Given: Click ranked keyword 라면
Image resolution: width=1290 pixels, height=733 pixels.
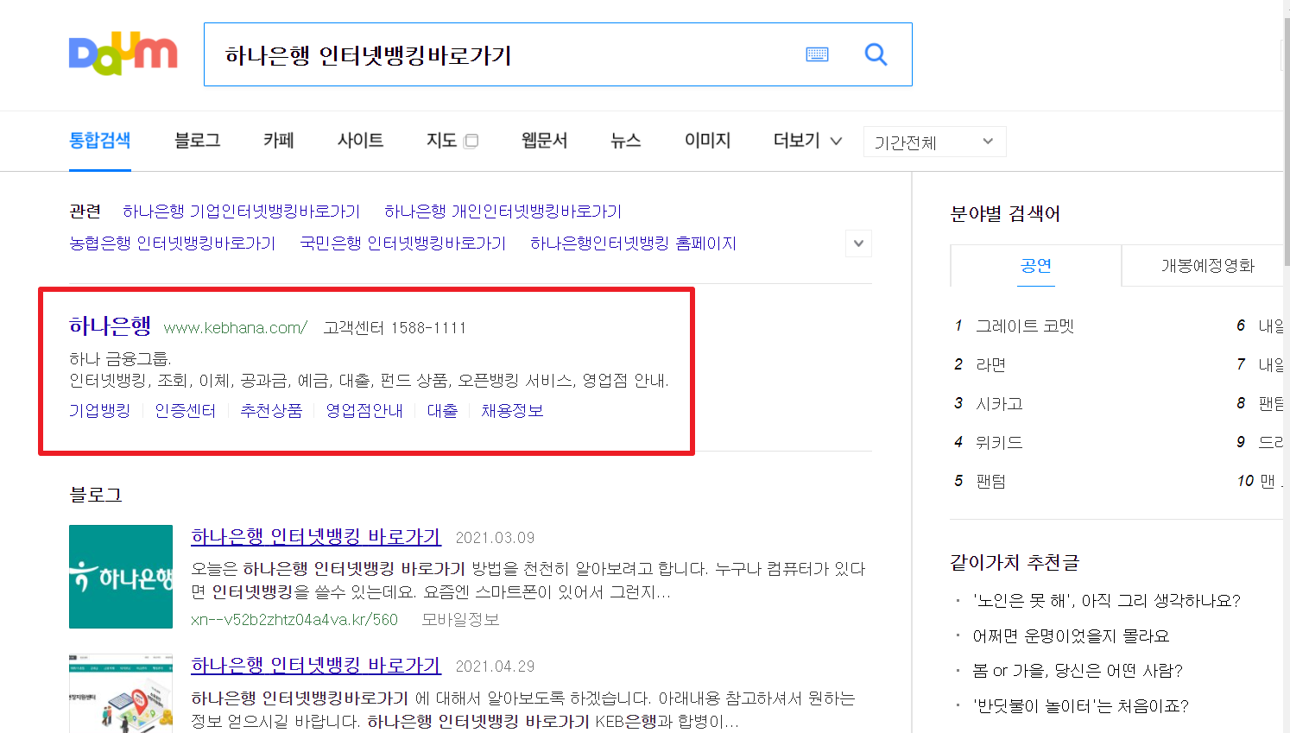Looking at the screenshot, I should click(991, 365).
